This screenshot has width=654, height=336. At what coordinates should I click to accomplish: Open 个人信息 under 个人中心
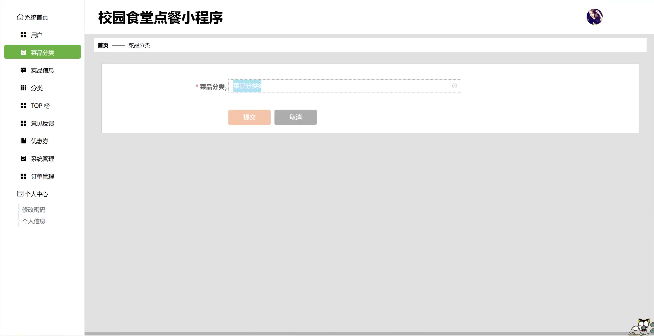[34, 221]
